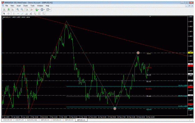Image resolution: width=195 pixels, height=123 pixels.
Task: Toggle chart auto scroll
Action: pyautogui.click(x=27, y=10)
